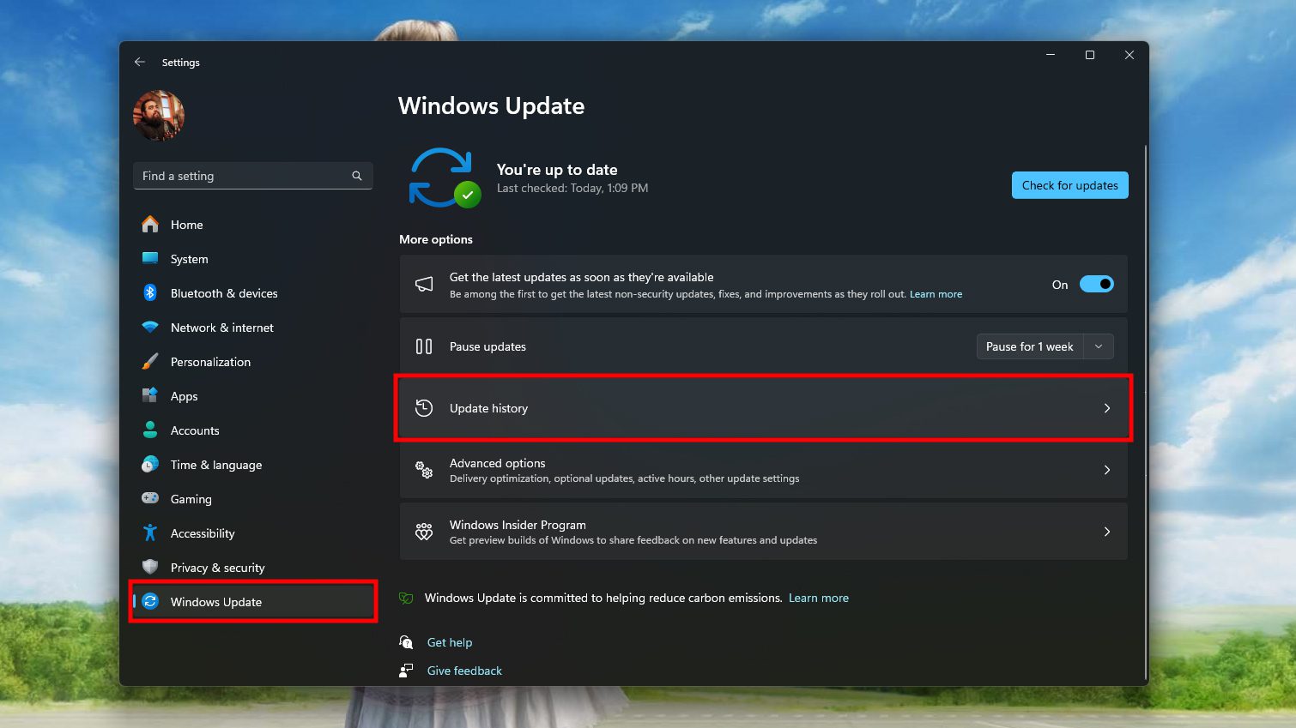Click the Update history clock icon
The height and width of the screenshot is (728, 1296).
[x=424, y=408]
